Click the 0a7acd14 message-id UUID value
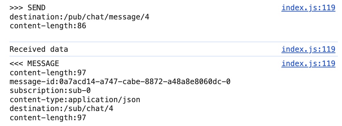Screen dimensions: 342x126 (x=145, y=82)
